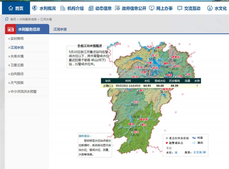Screen dimensions: 229x169
Task: Click the 水文化 droplet icon
Action: 210,7
